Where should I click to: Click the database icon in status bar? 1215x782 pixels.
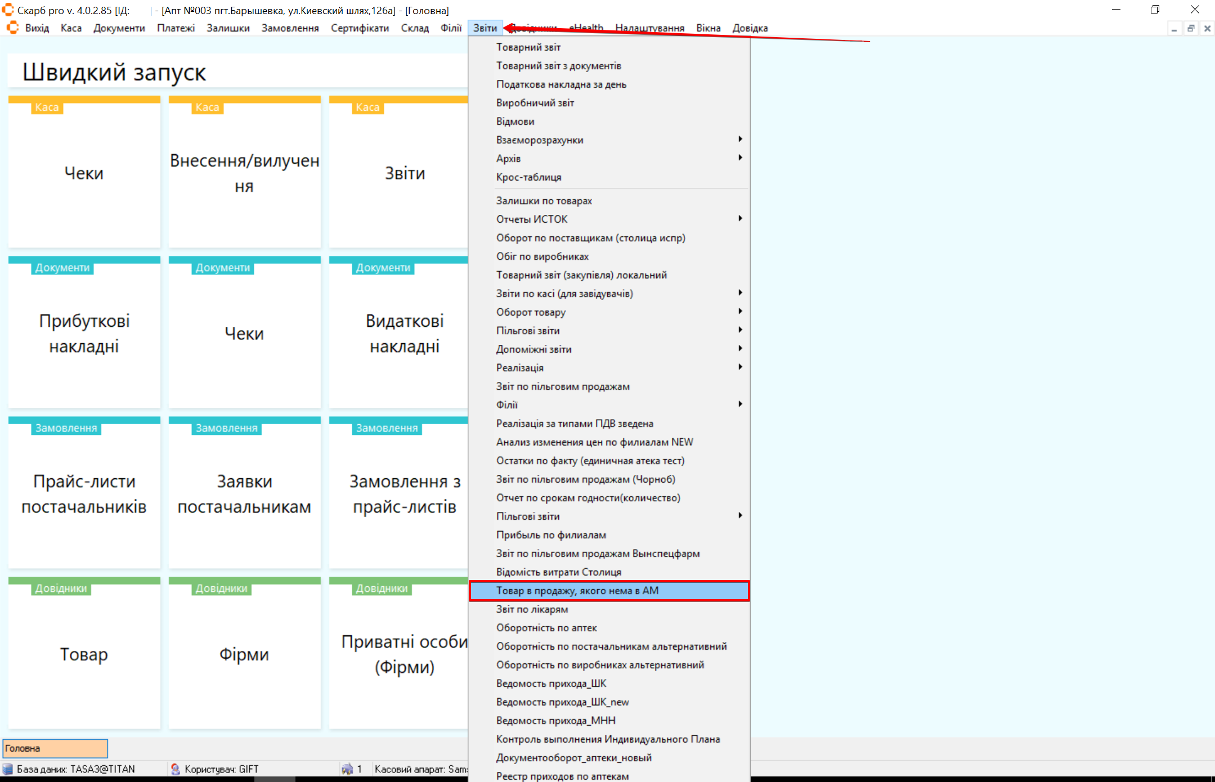(x=8, y=769)
